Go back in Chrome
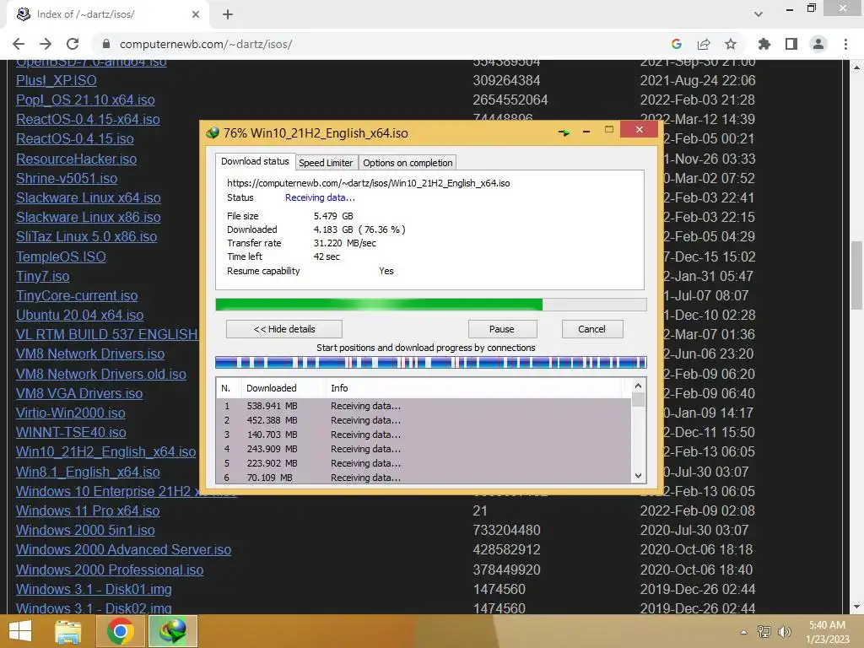The image size is (864, 648). (19, 44)
